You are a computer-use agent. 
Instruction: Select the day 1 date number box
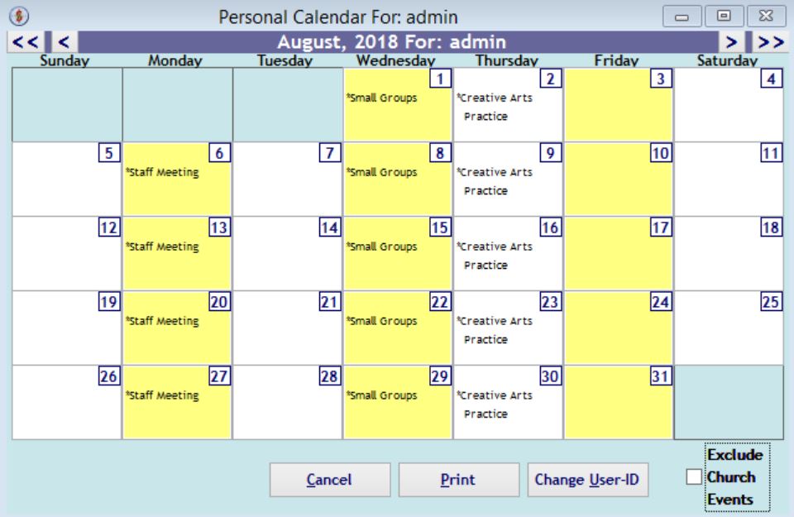(x=442, y=79)
